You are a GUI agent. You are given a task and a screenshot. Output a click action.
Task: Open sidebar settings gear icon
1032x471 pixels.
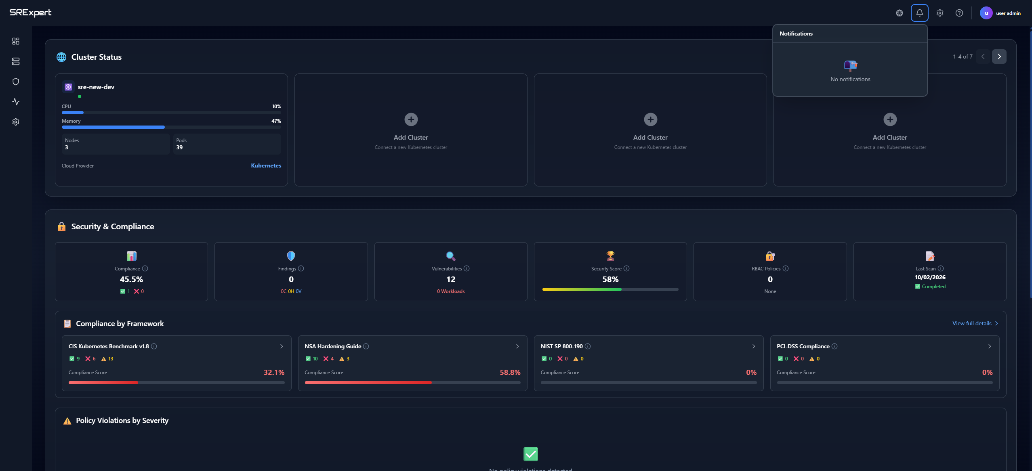(x=16, y=122)
